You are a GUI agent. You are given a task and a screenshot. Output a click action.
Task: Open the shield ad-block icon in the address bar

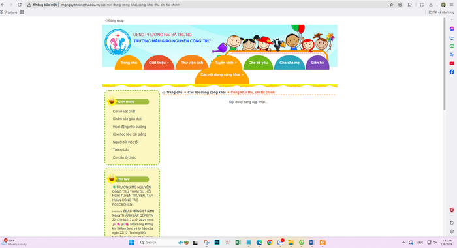(x=400, y=5)
